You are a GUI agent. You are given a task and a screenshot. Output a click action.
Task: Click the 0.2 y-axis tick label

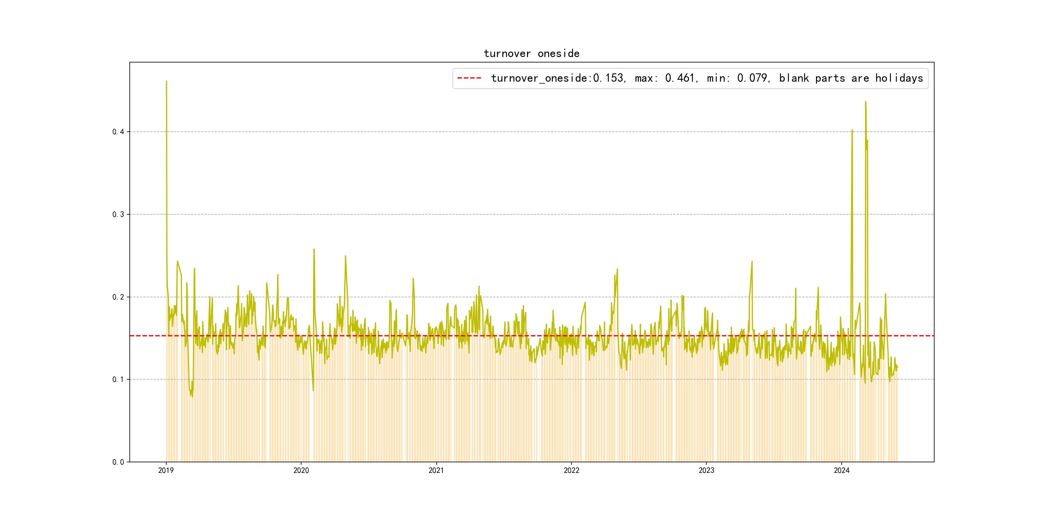pos(118,297)
